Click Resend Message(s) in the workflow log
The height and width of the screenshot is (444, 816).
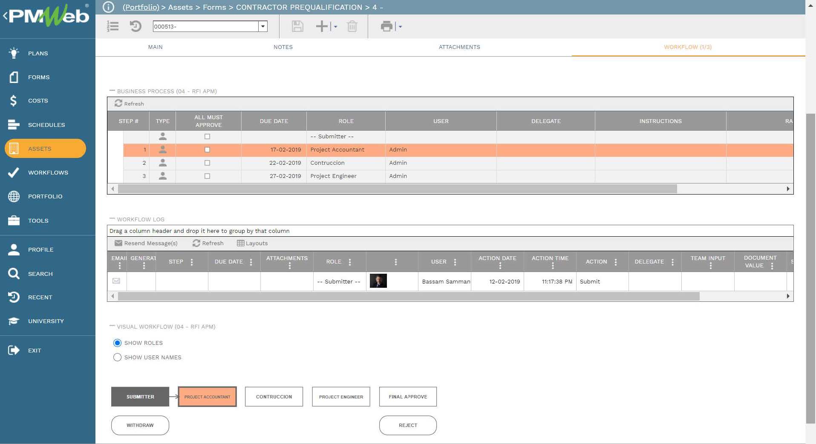coord(147,243)
